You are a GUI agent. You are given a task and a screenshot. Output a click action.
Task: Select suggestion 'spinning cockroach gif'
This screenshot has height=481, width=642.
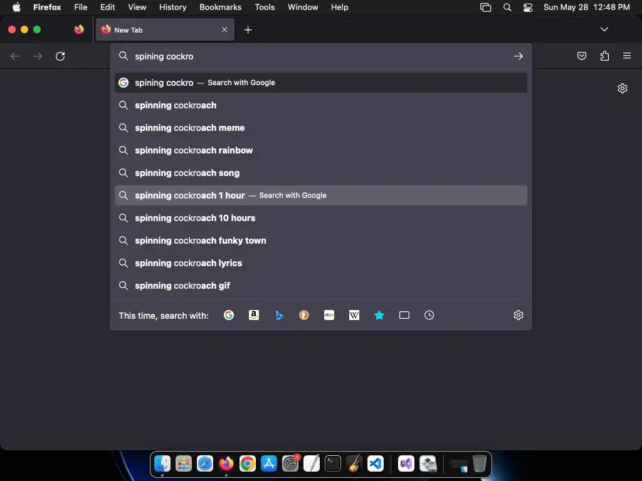(321, 286)
